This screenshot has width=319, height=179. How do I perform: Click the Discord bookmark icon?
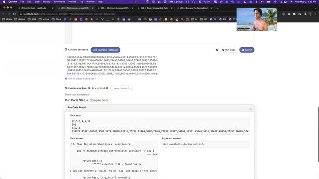(140, 19)
